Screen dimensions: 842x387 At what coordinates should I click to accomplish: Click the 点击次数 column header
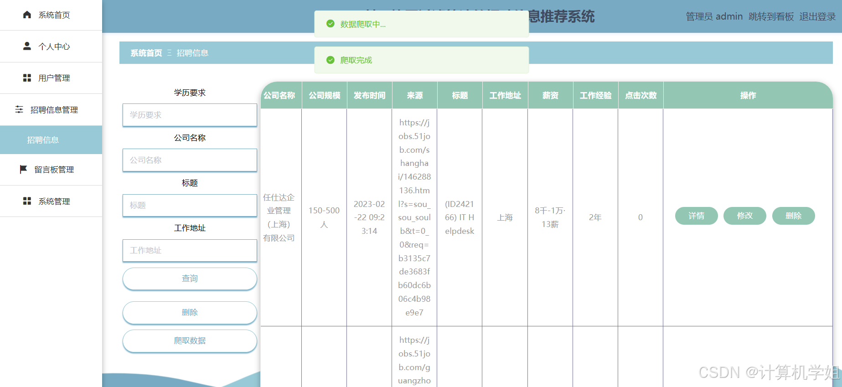(641, 95)
